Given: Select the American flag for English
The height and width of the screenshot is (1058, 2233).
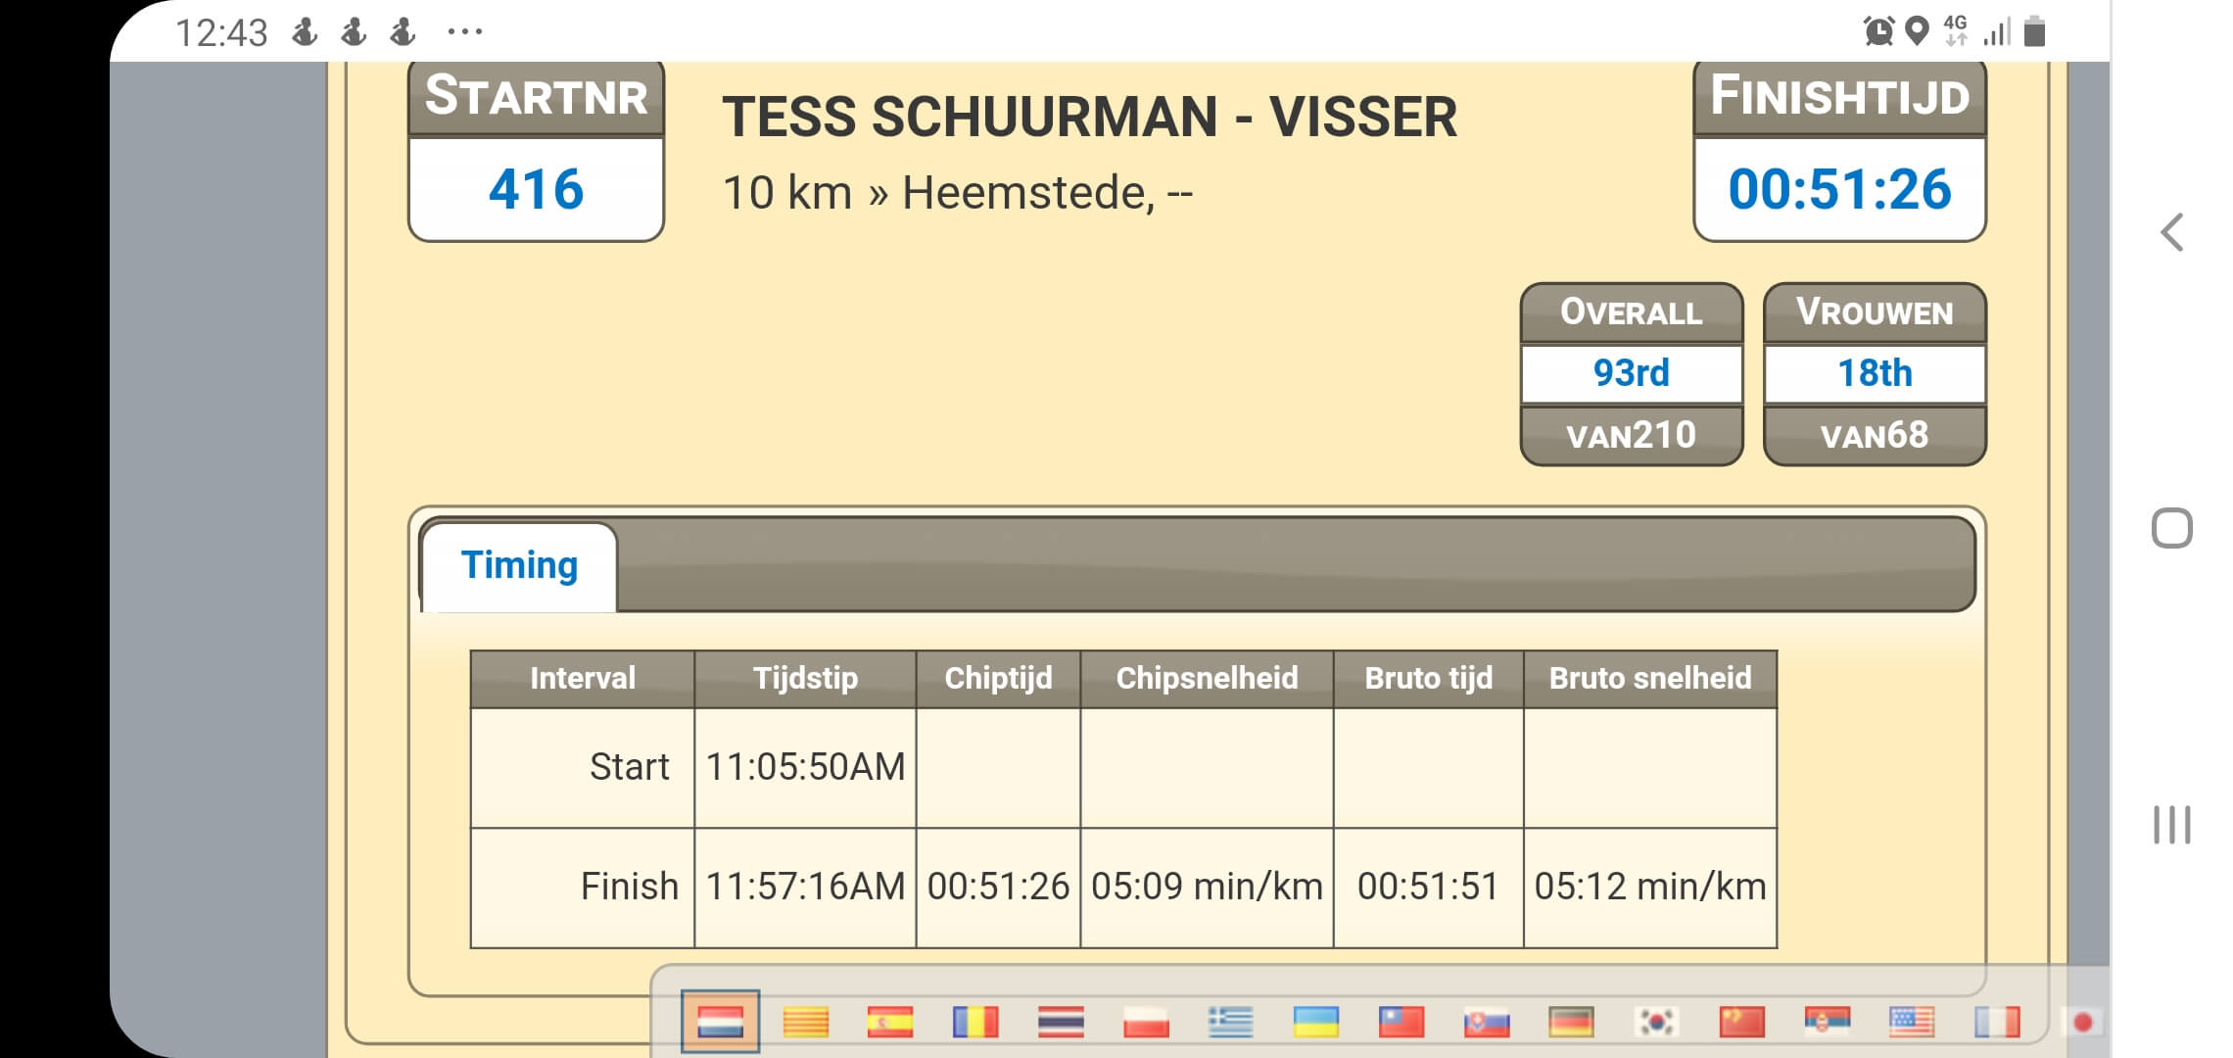Looking at the screenshot, I should (1912, 1022).
